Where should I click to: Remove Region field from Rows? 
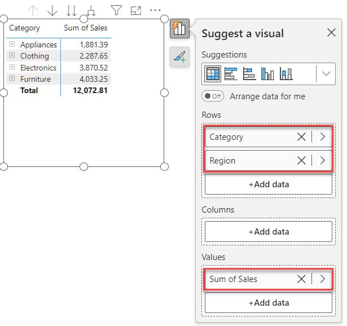pyautogui.click(x=301, y=160)
